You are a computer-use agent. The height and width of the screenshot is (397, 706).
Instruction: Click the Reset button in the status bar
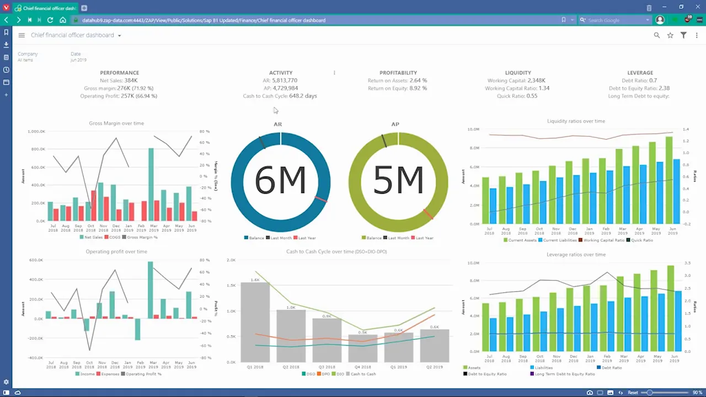(633, 393)
